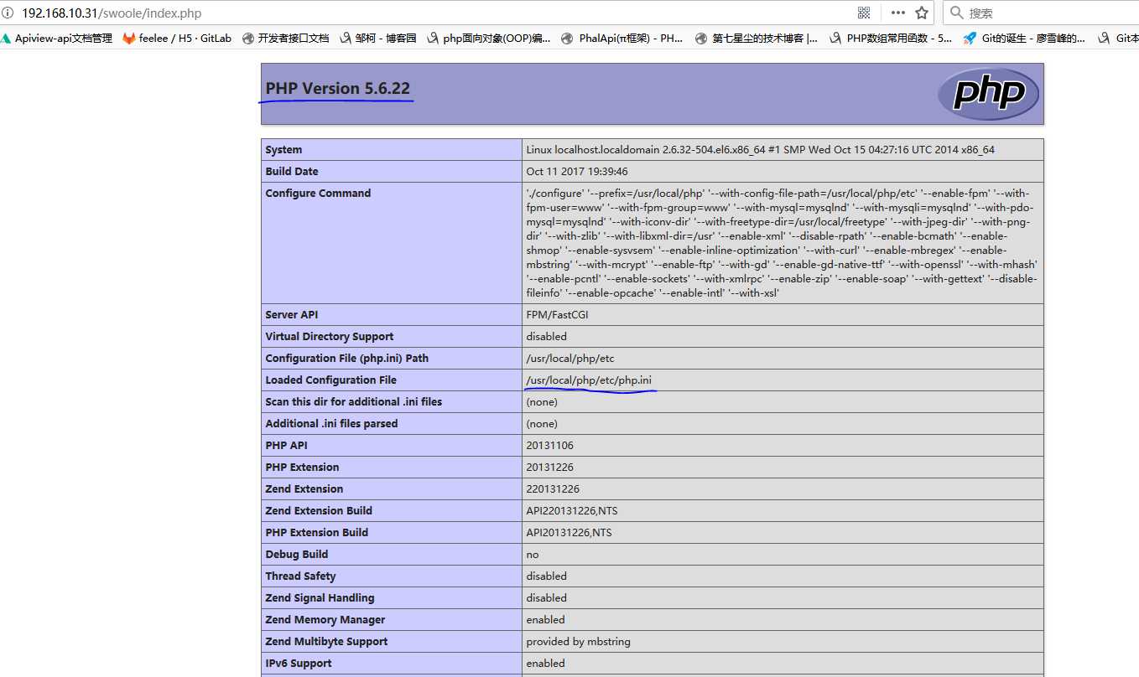This screenshot has height=677, width=1139.
Task: Click the PHP Extension label
Action: point(302,468)
